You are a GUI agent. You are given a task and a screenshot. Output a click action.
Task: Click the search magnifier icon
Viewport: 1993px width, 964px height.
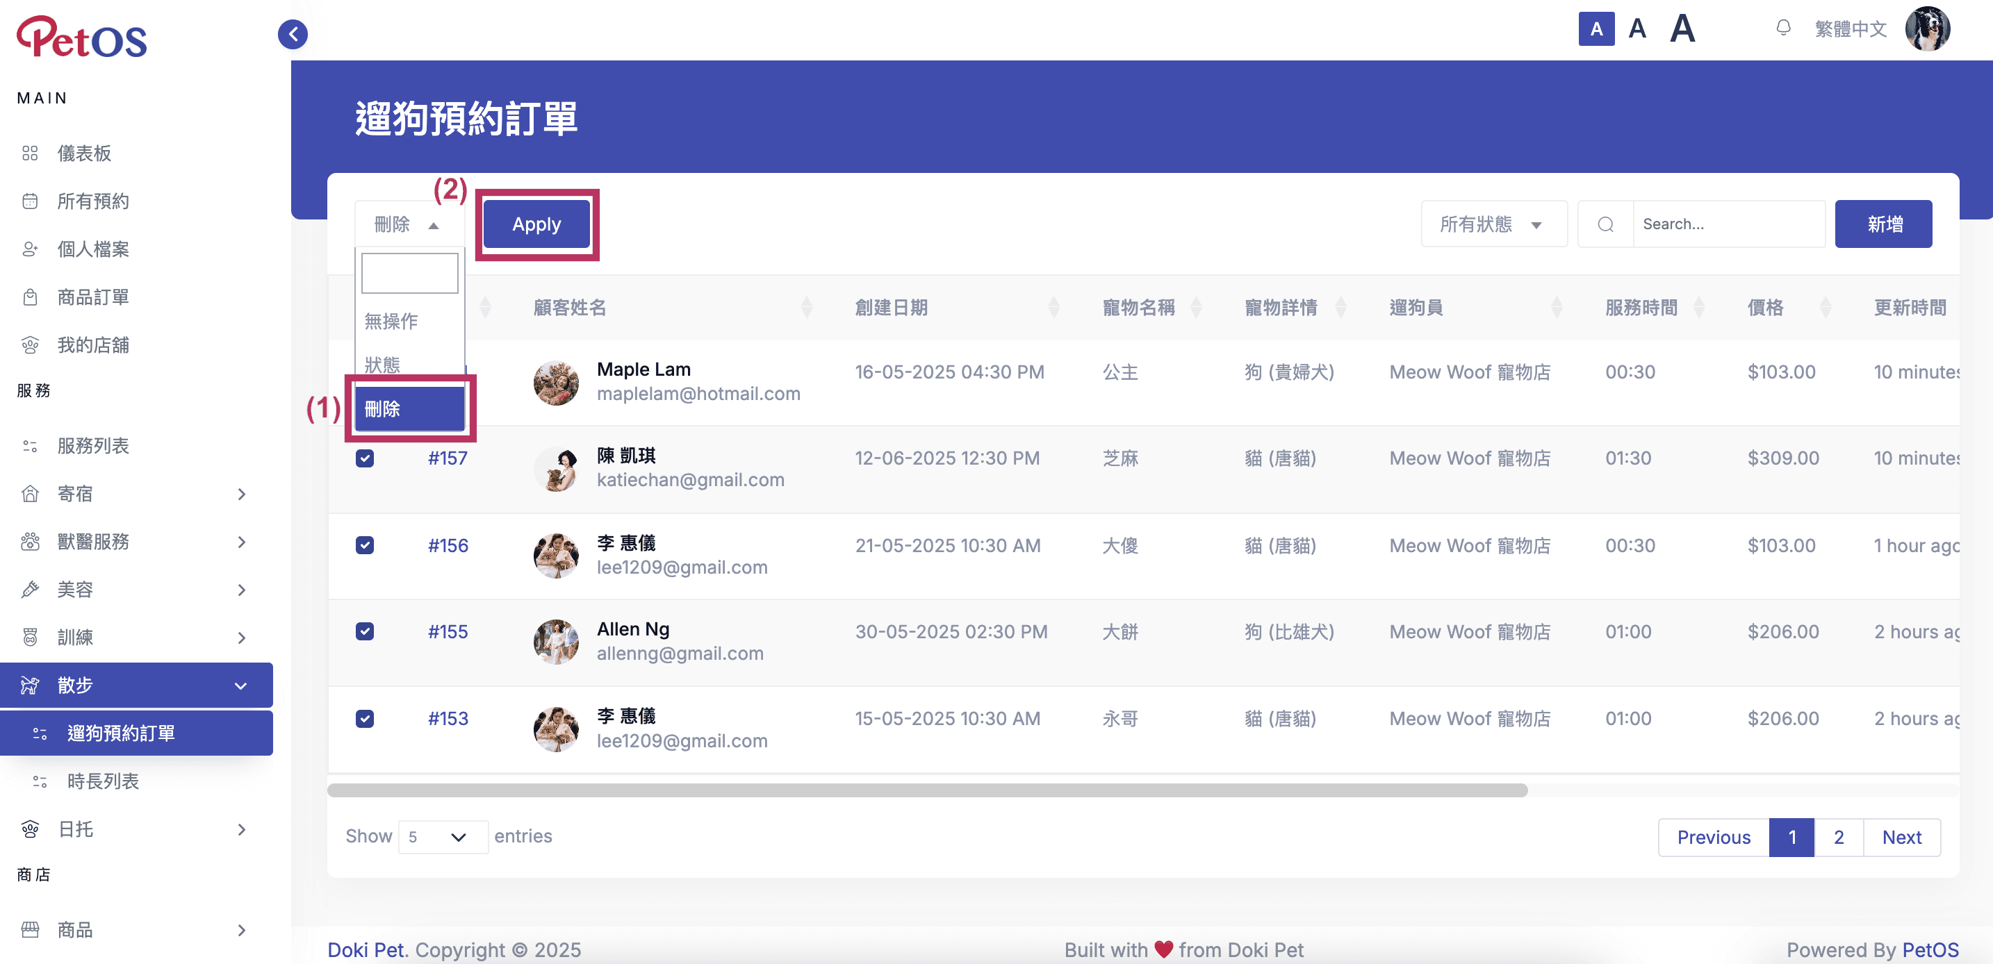(1605, 224)
